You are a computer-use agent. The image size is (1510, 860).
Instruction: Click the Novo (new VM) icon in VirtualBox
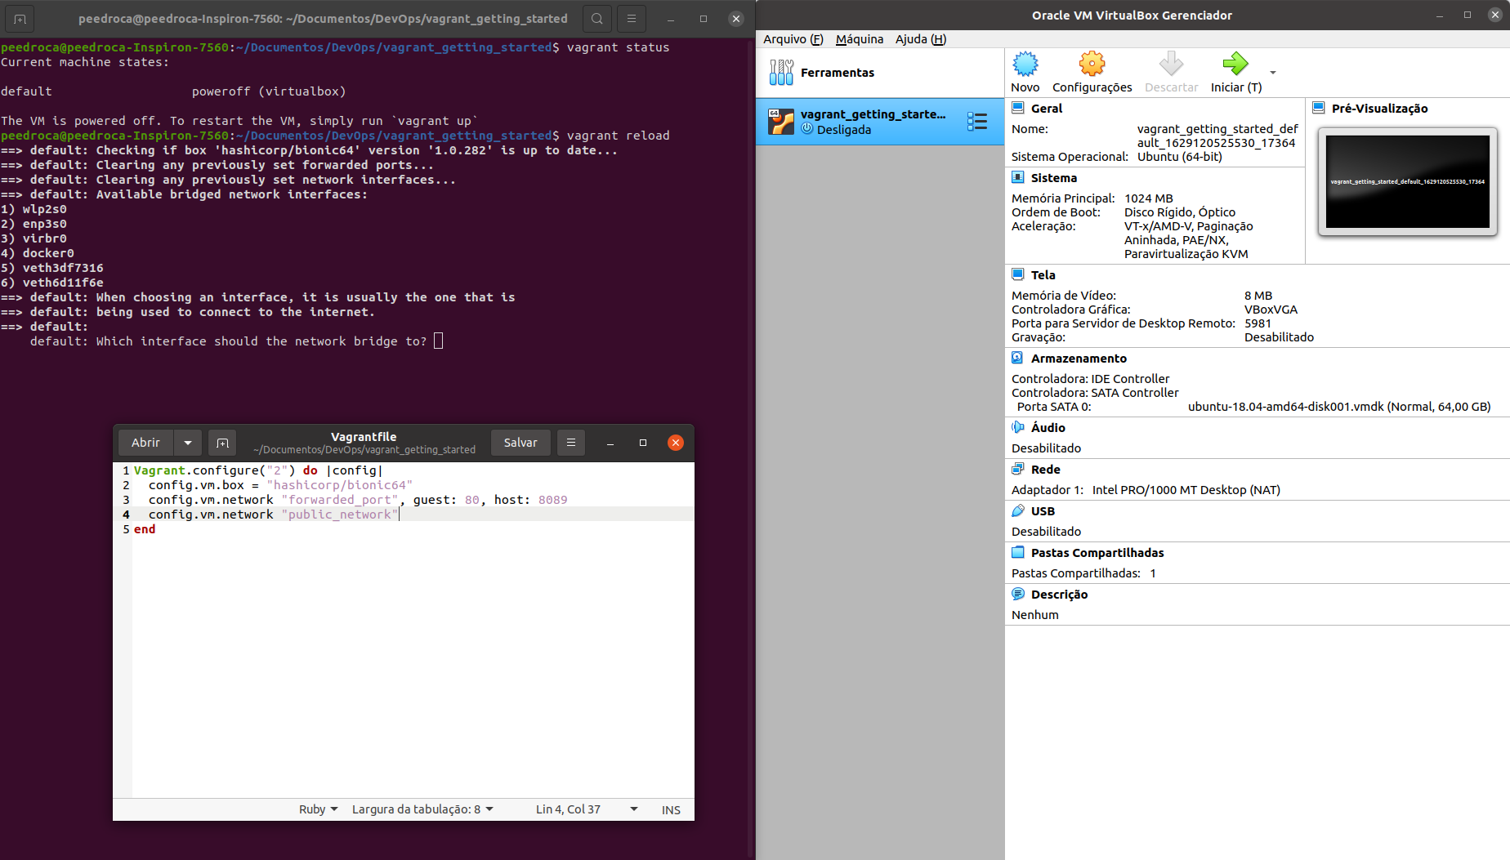pos(1025,64)
